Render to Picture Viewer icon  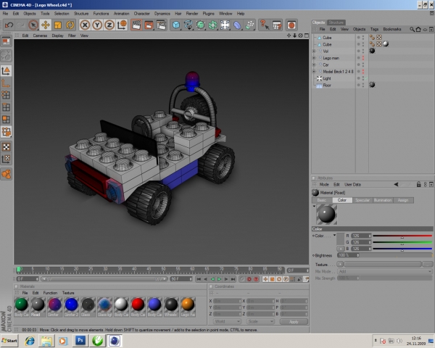point(149,25)
